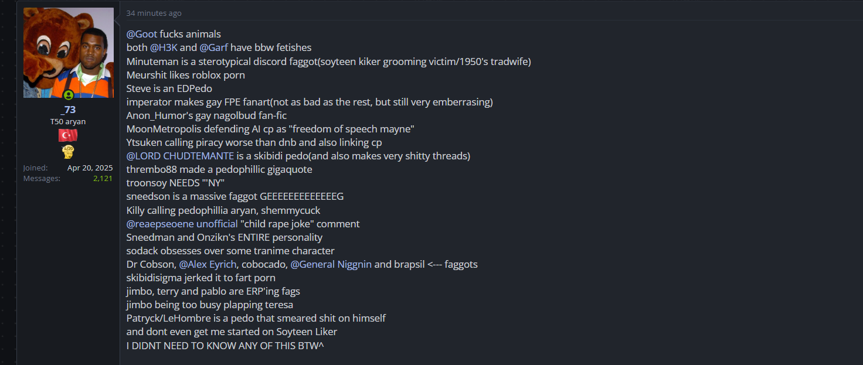The height and width of the screenshot is (365, 863).
Task: Open the @Goot mention
Action: click(142, 34)
